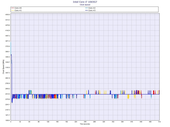This screenshot has height=127, width=170.
Task: Click the 3871.5 y-axis value
Action: tap(8, 41)
